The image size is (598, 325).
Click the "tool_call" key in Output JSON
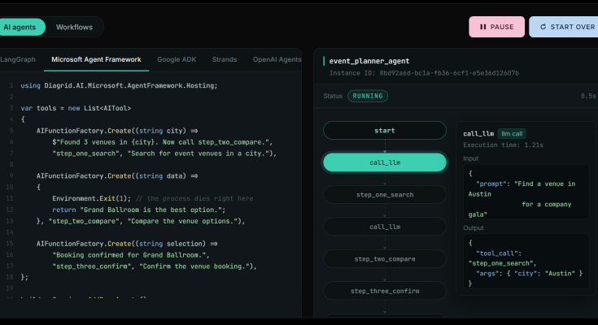tap(496, 253)
